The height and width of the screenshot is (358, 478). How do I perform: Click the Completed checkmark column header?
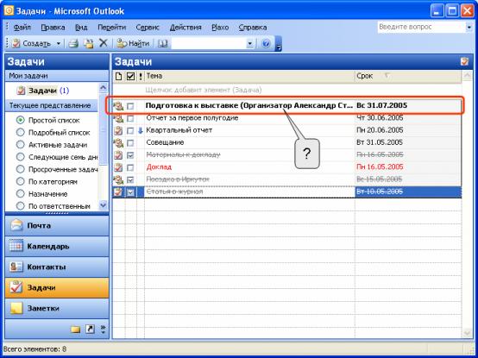(x=130, y=76)
